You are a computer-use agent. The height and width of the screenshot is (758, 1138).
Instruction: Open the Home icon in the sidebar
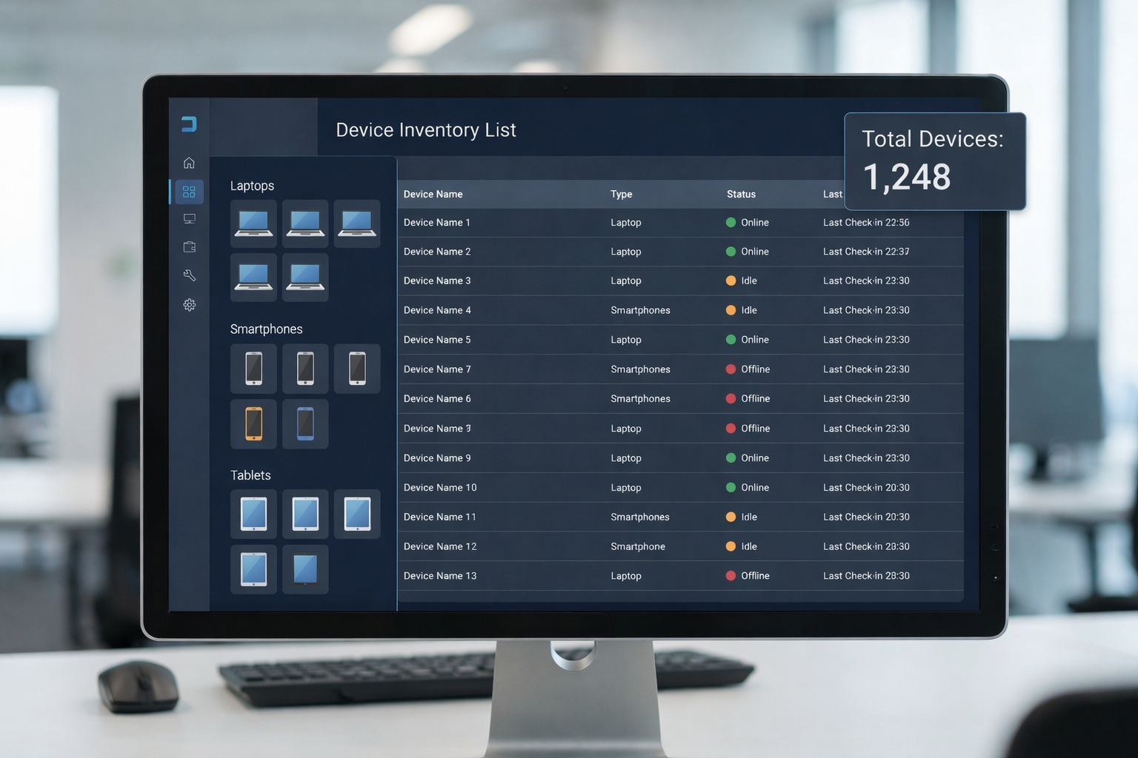coord(190,162)
